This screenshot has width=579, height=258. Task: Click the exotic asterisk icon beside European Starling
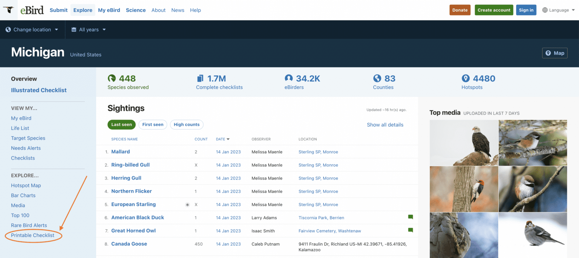187,205
